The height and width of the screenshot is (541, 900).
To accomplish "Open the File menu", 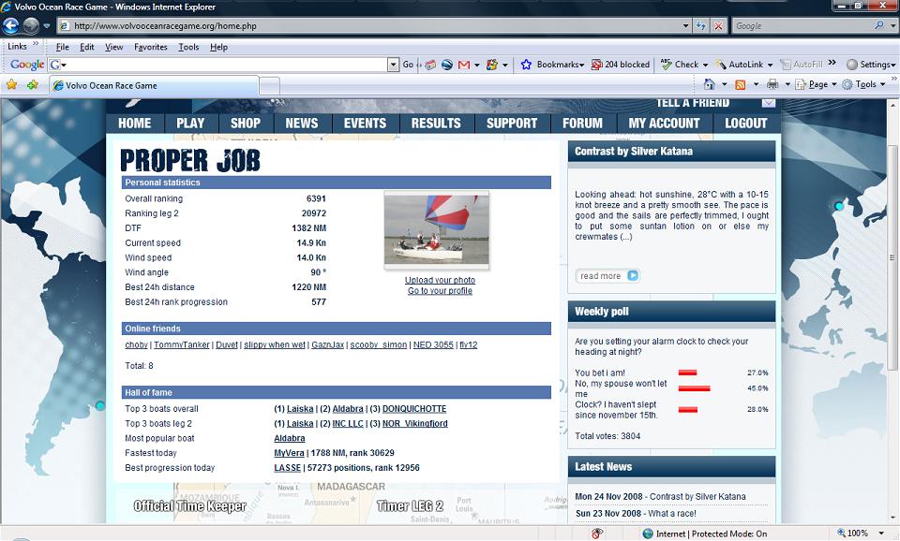I will point(63,47).
